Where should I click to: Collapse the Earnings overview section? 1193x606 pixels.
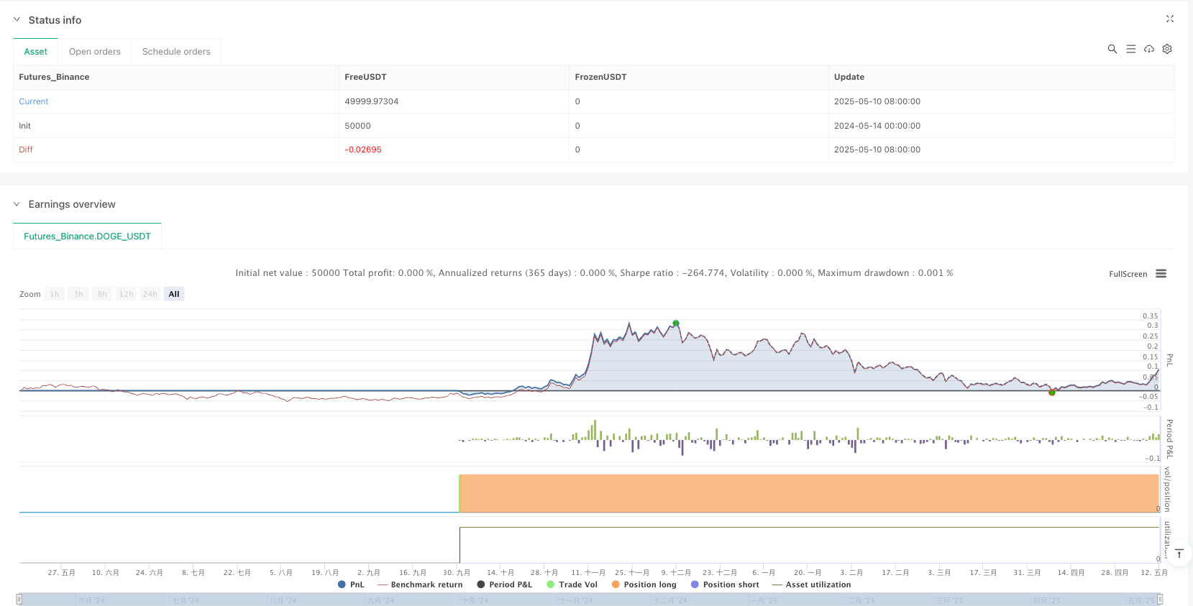click(17, 204)
